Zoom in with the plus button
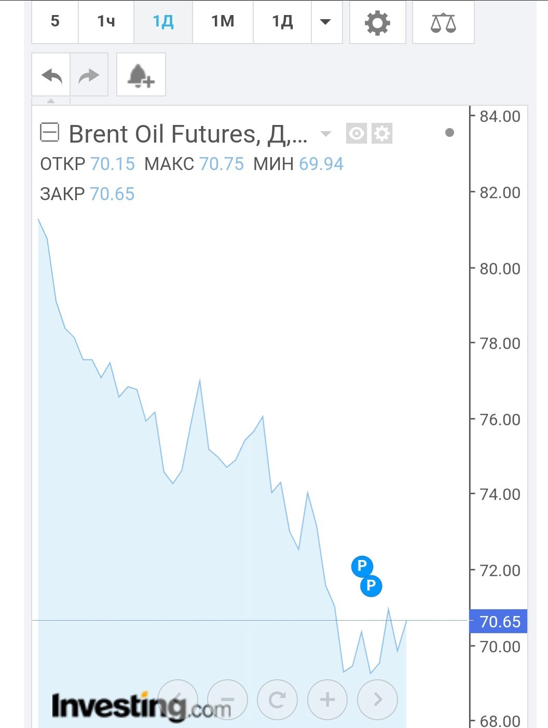 coord(327,699)
